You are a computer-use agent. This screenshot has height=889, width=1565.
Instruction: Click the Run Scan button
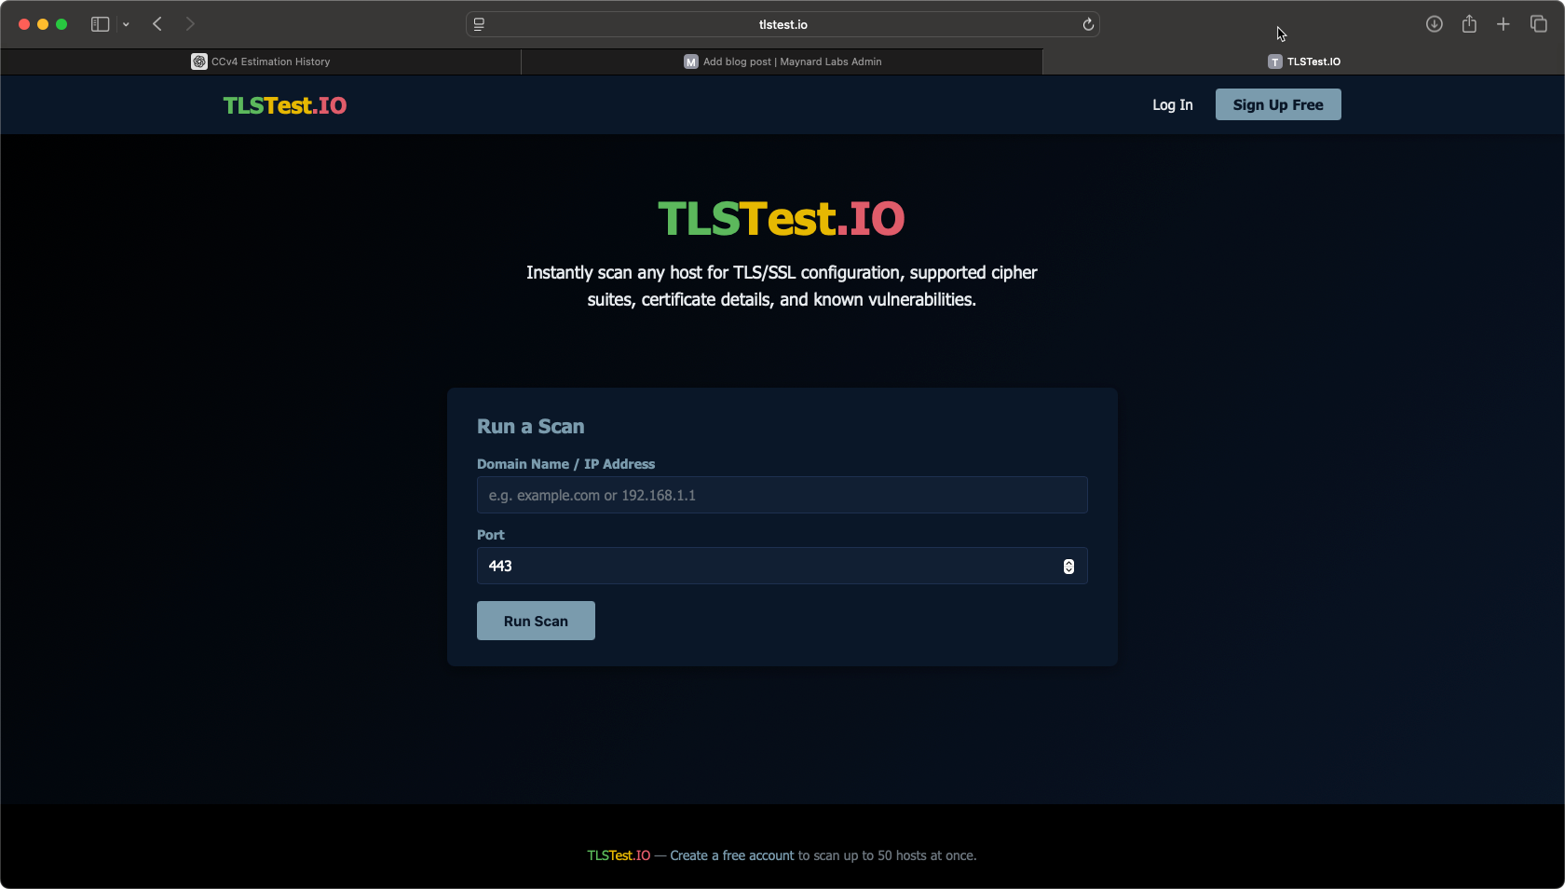(x=536, y=621)
